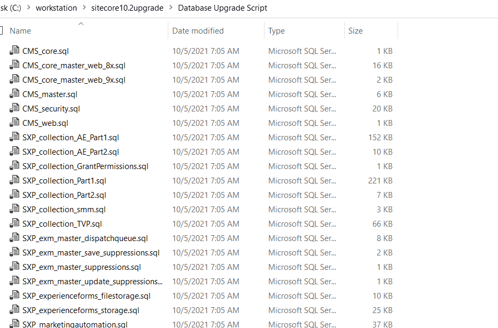Select the CMS_core_master_web_9x.sql file name
The height and width of the screenshot is (328, 498).
[x=74, y=80]
